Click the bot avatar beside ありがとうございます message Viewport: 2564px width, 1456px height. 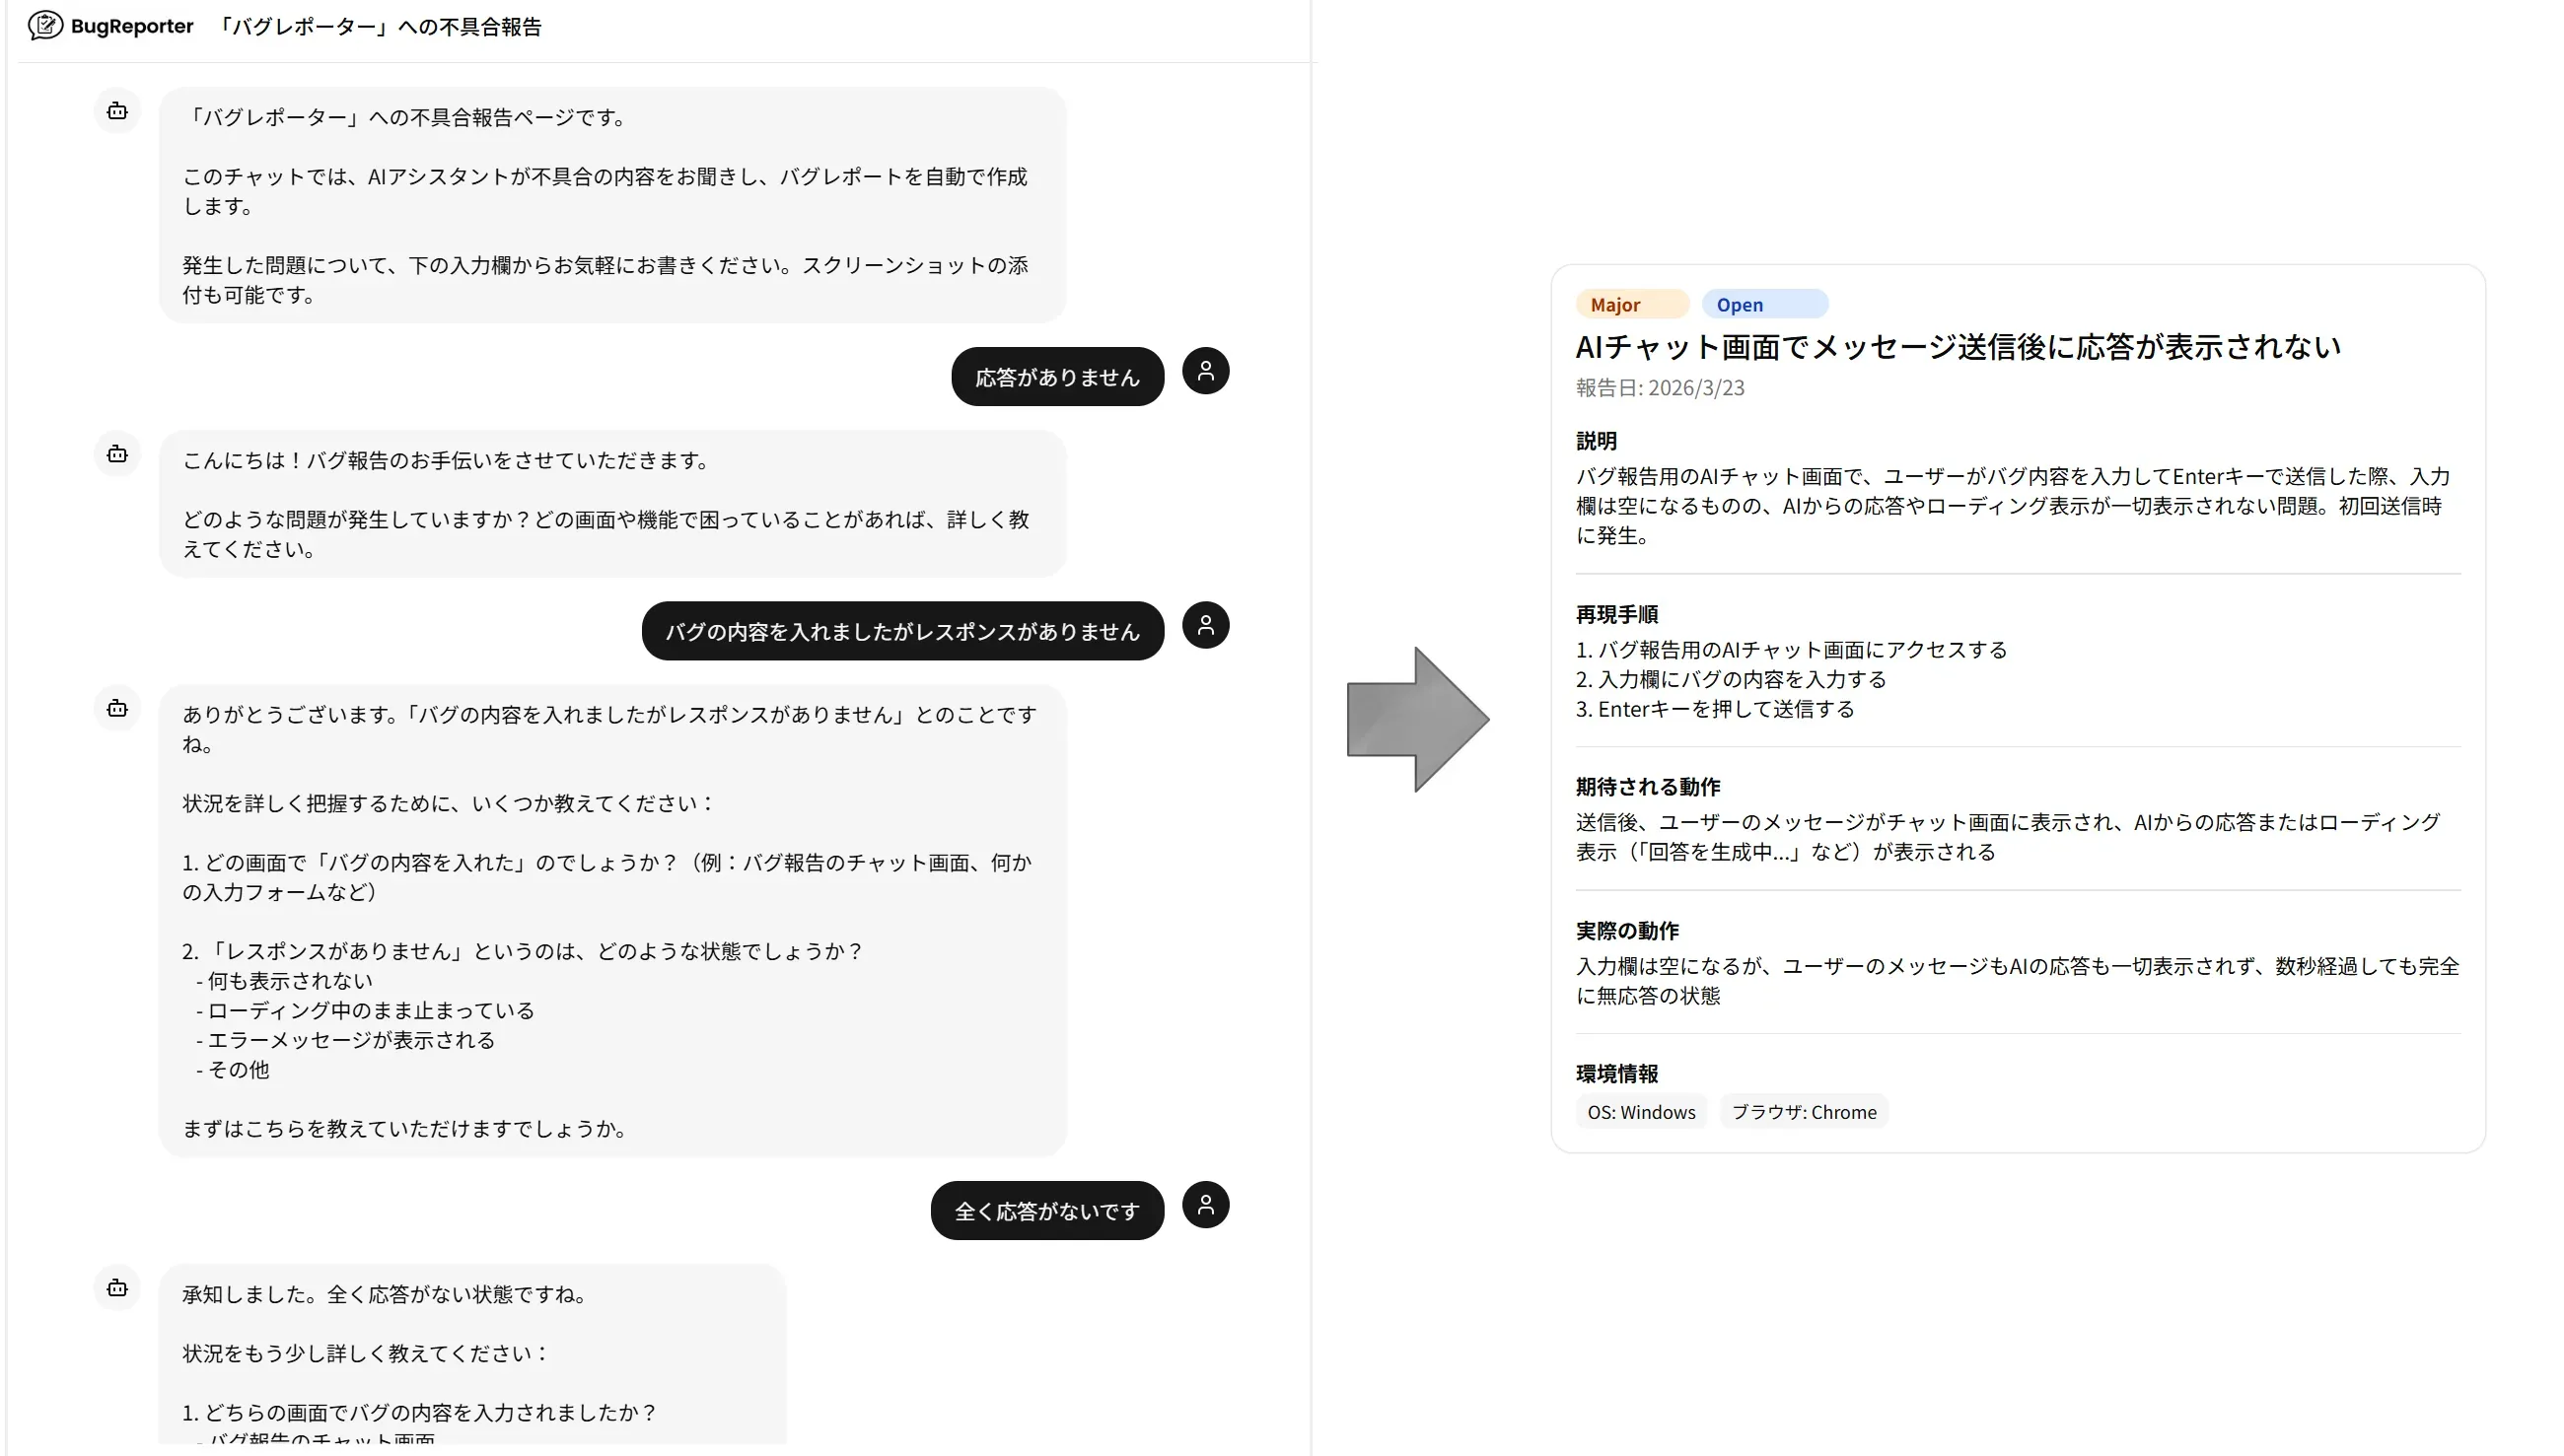pyautogui.click(x=117, y=708)
